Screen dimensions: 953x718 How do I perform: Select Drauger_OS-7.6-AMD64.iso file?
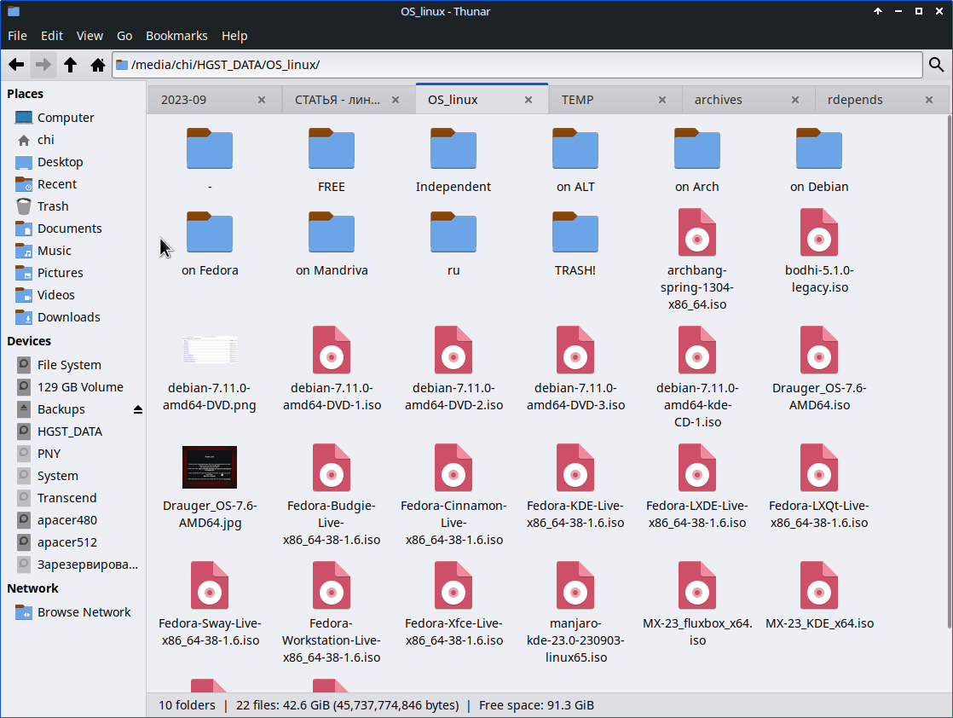819,369
